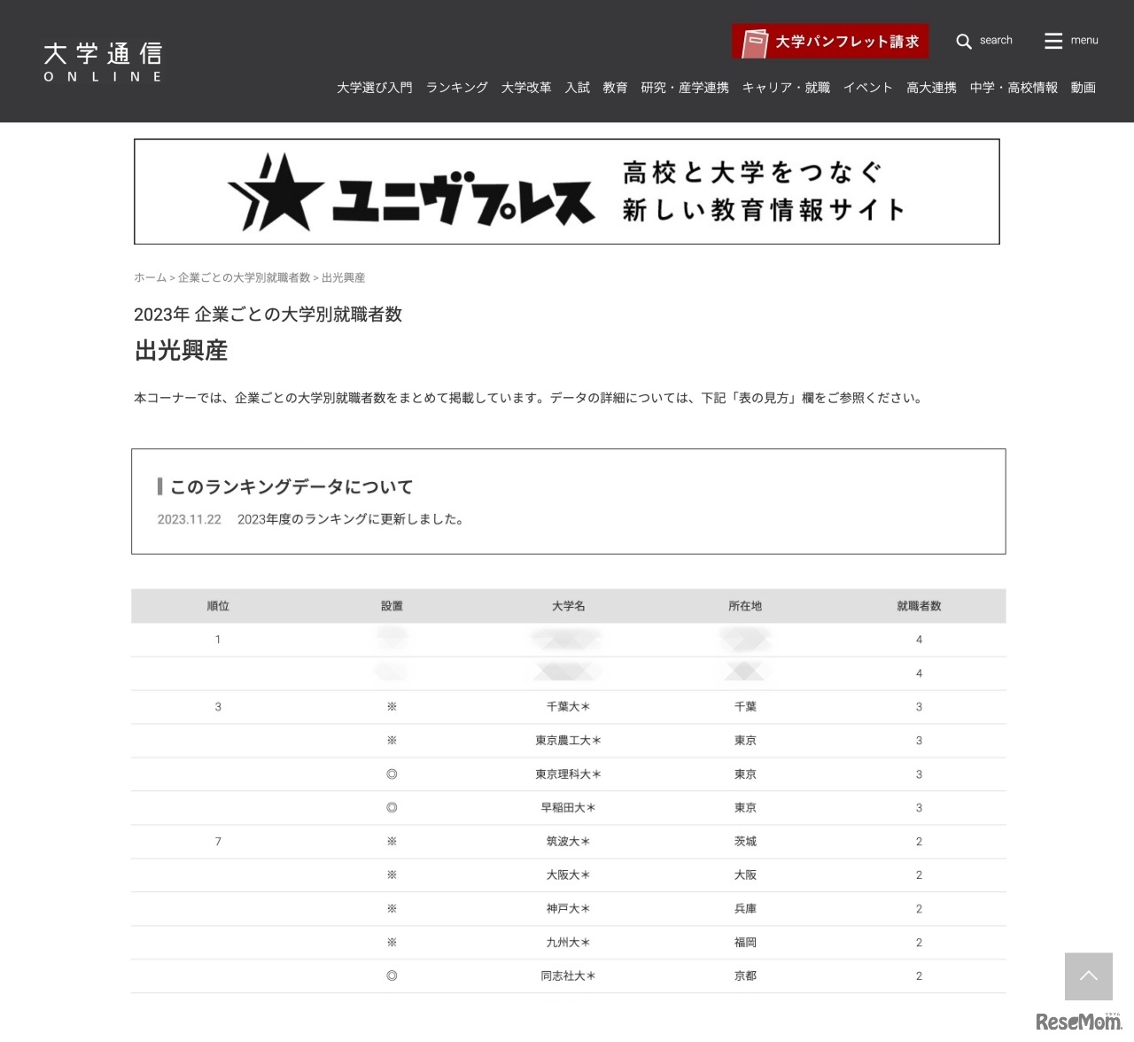1134x1042 pixels.
Task: Select 東京農工大＊ in the table
Action: tap(568, 741)
